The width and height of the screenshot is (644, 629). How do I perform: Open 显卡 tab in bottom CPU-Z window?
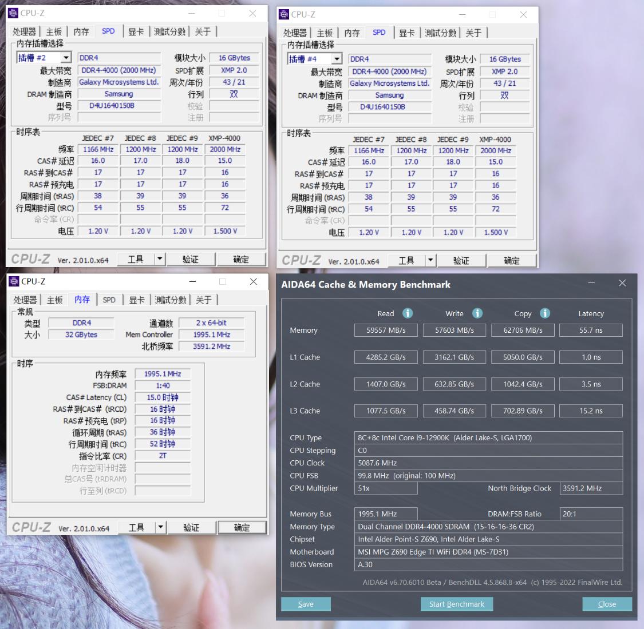pos(137,300)
